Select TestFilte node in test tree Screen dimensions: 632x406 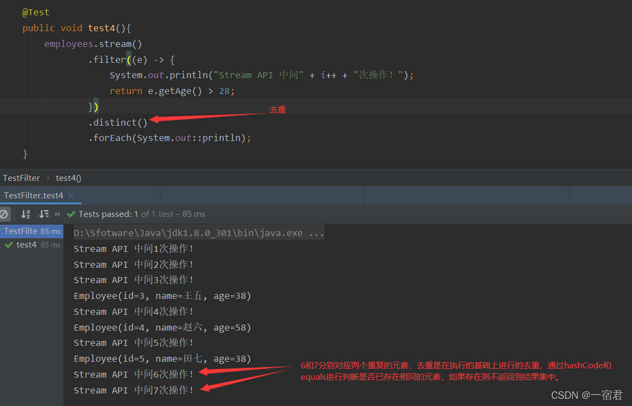[x=32, y=231]
